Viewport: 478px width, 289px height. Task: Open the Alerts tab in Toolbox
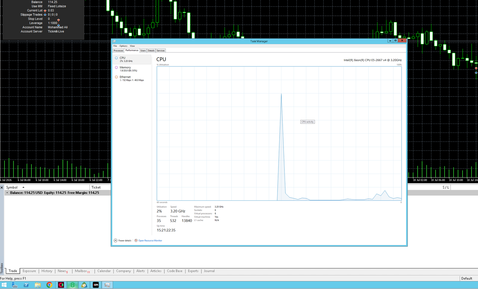tap(140, 271)
